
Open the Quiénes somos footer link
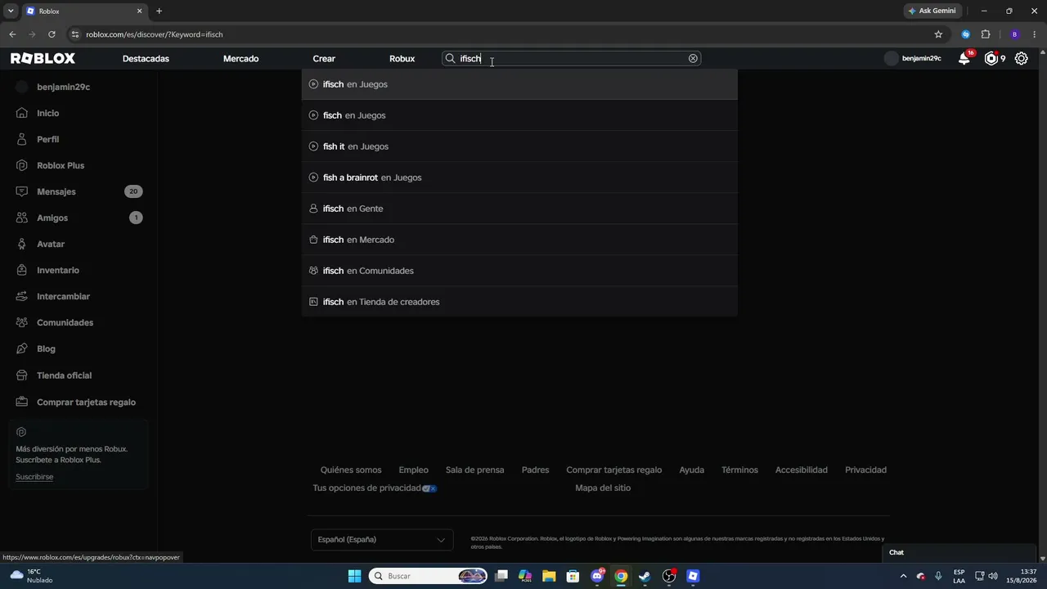coord(351,470)
